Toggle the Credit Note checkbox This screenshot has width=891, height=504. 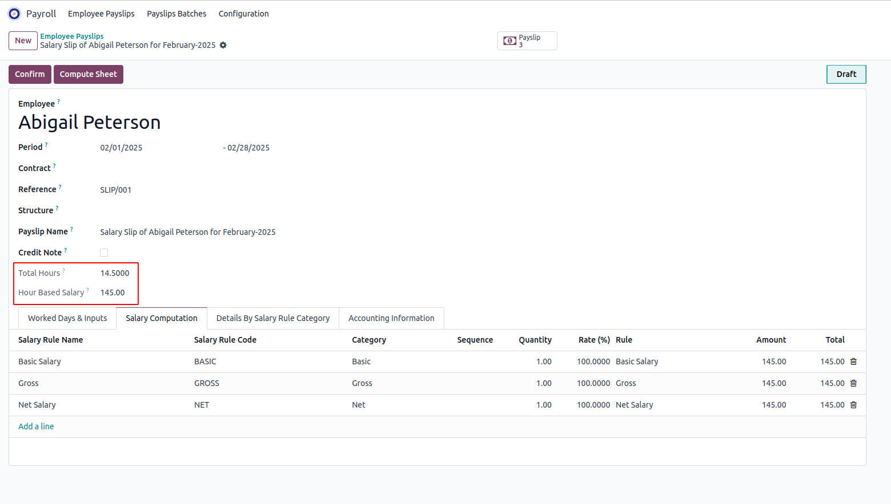click(x=104, y=253)
